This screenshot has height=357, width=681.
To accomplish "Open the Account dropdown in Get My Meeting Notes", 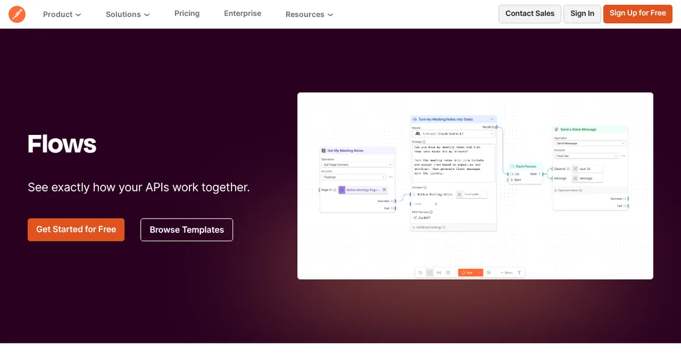I will (x=354, y=177).
